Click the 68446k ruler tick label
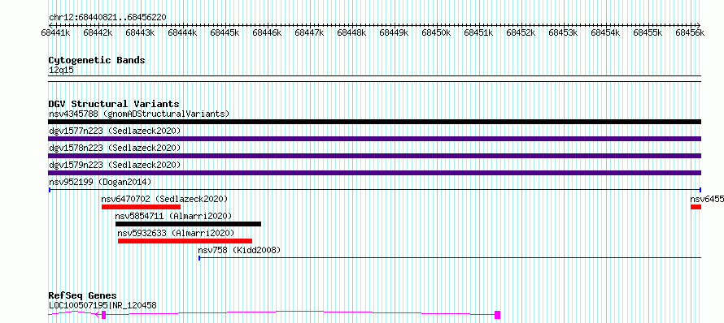 [x=267, y=32]
